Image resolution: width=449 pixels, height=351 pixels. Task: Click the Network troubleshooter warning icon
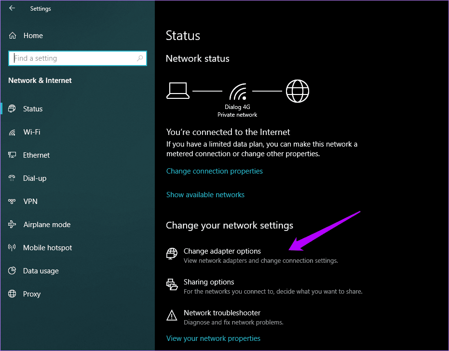click(x=172, y=315)
